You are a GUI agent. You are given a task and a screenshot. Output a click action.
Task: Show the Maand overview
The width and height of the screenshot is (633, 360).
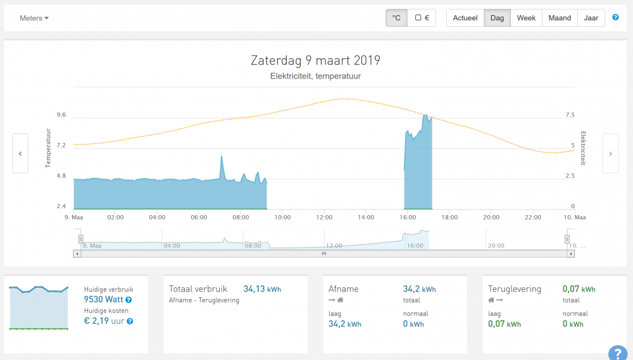click(560, 18)
